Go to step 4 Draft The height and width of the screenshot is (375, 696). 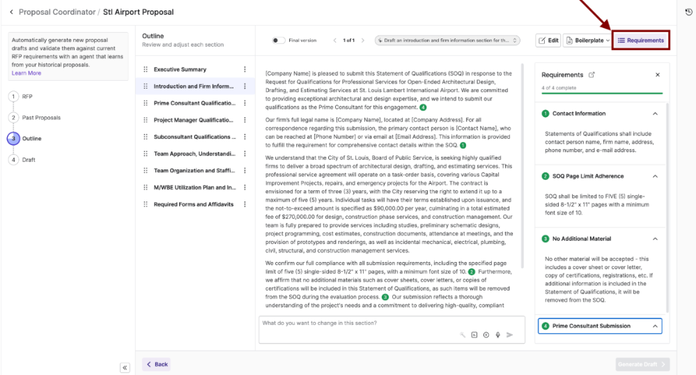click(x=22, y=160)
